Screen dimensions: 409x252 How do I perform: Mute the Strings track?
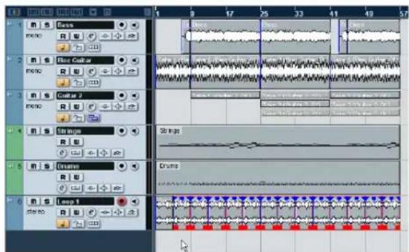[x=33, y=131]
